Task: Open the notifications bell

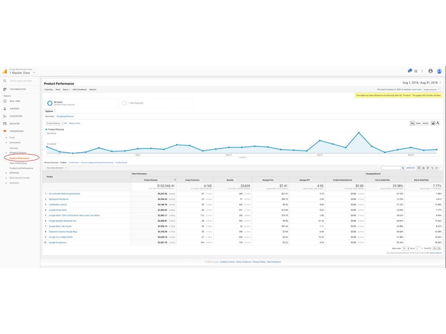Action: tap(410, 71)
